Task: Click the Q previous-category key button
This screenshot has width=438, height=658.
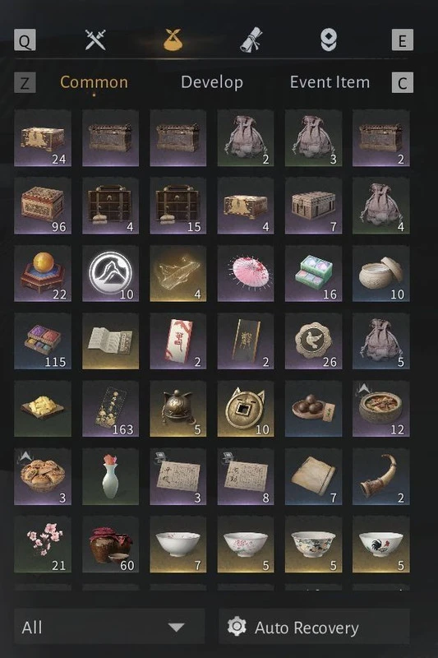Action: (x=25, y=40)
